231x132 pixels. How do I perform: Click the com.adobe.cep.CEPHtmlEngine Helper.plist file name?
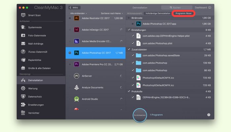pos(166,36)
